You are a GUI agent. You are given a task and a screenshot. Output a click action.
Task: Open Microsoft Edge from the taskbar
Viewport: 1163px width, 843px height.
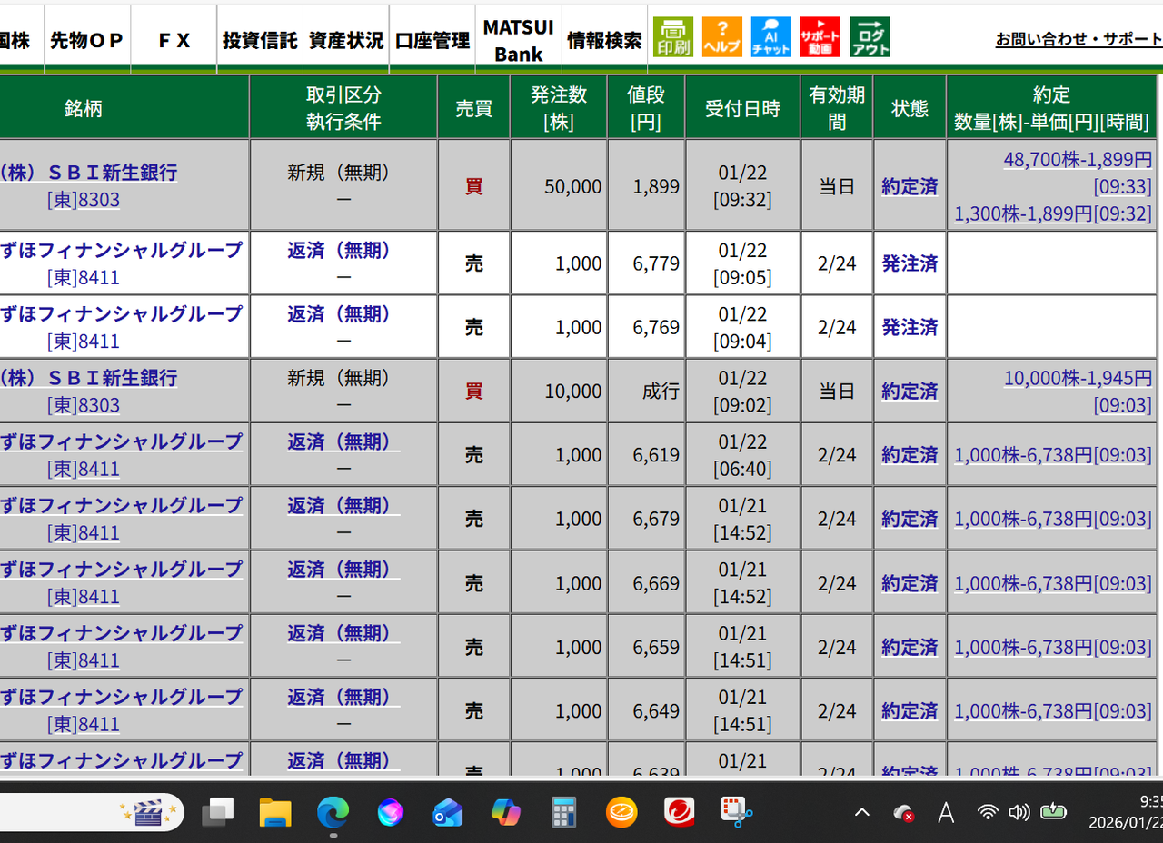[x=333, y=811]
